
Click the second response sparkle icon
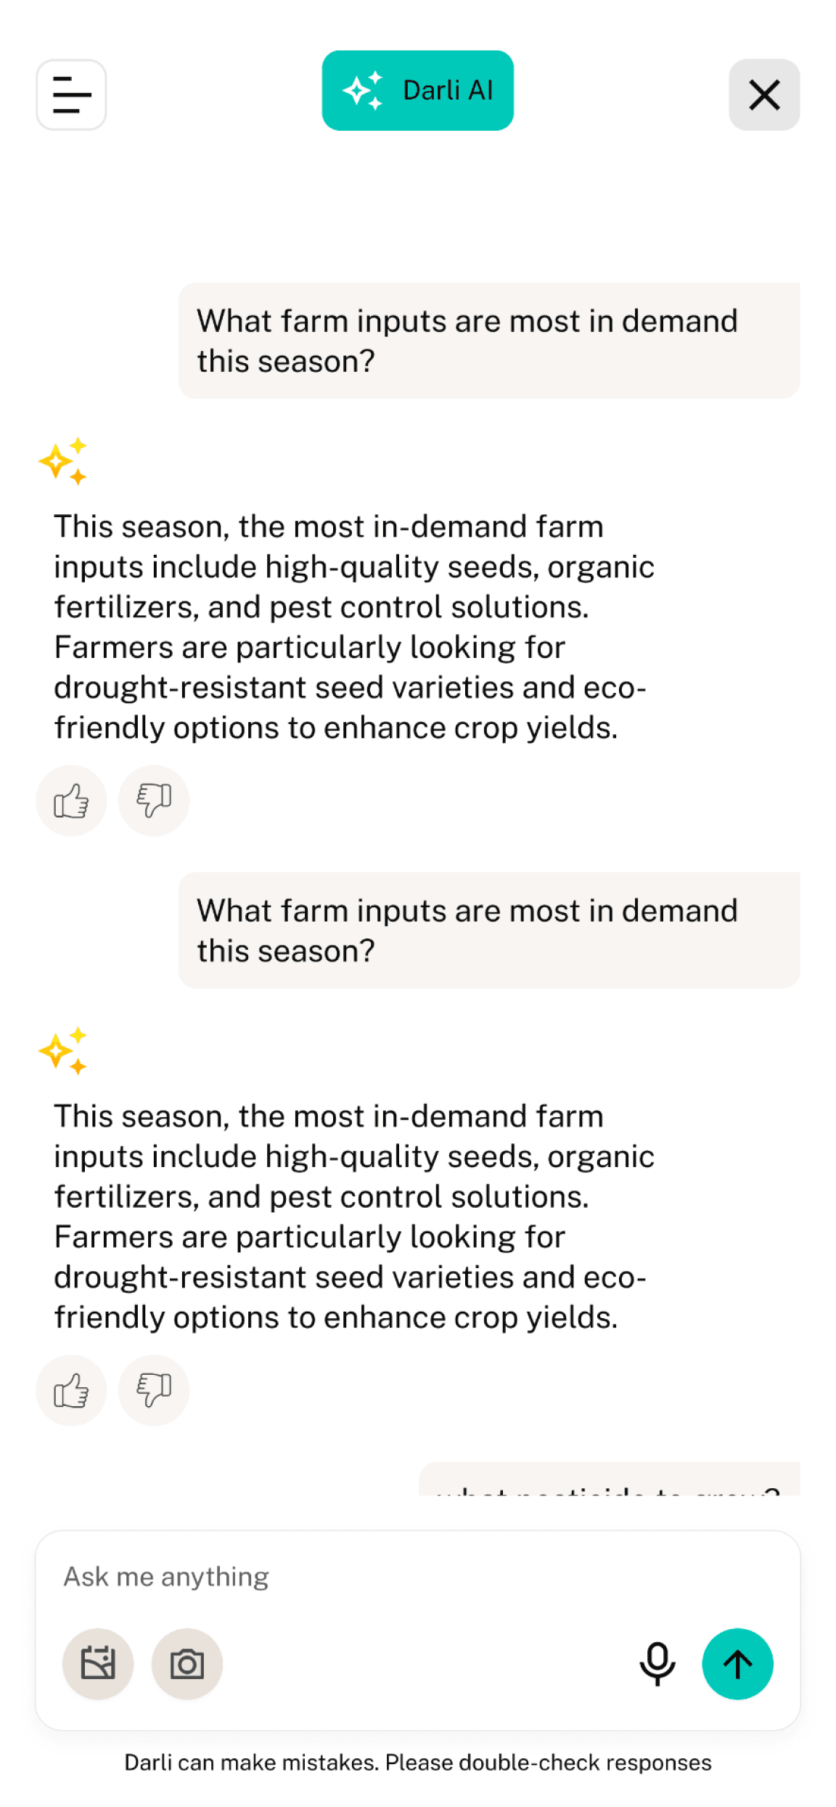tap(63, 1051)
